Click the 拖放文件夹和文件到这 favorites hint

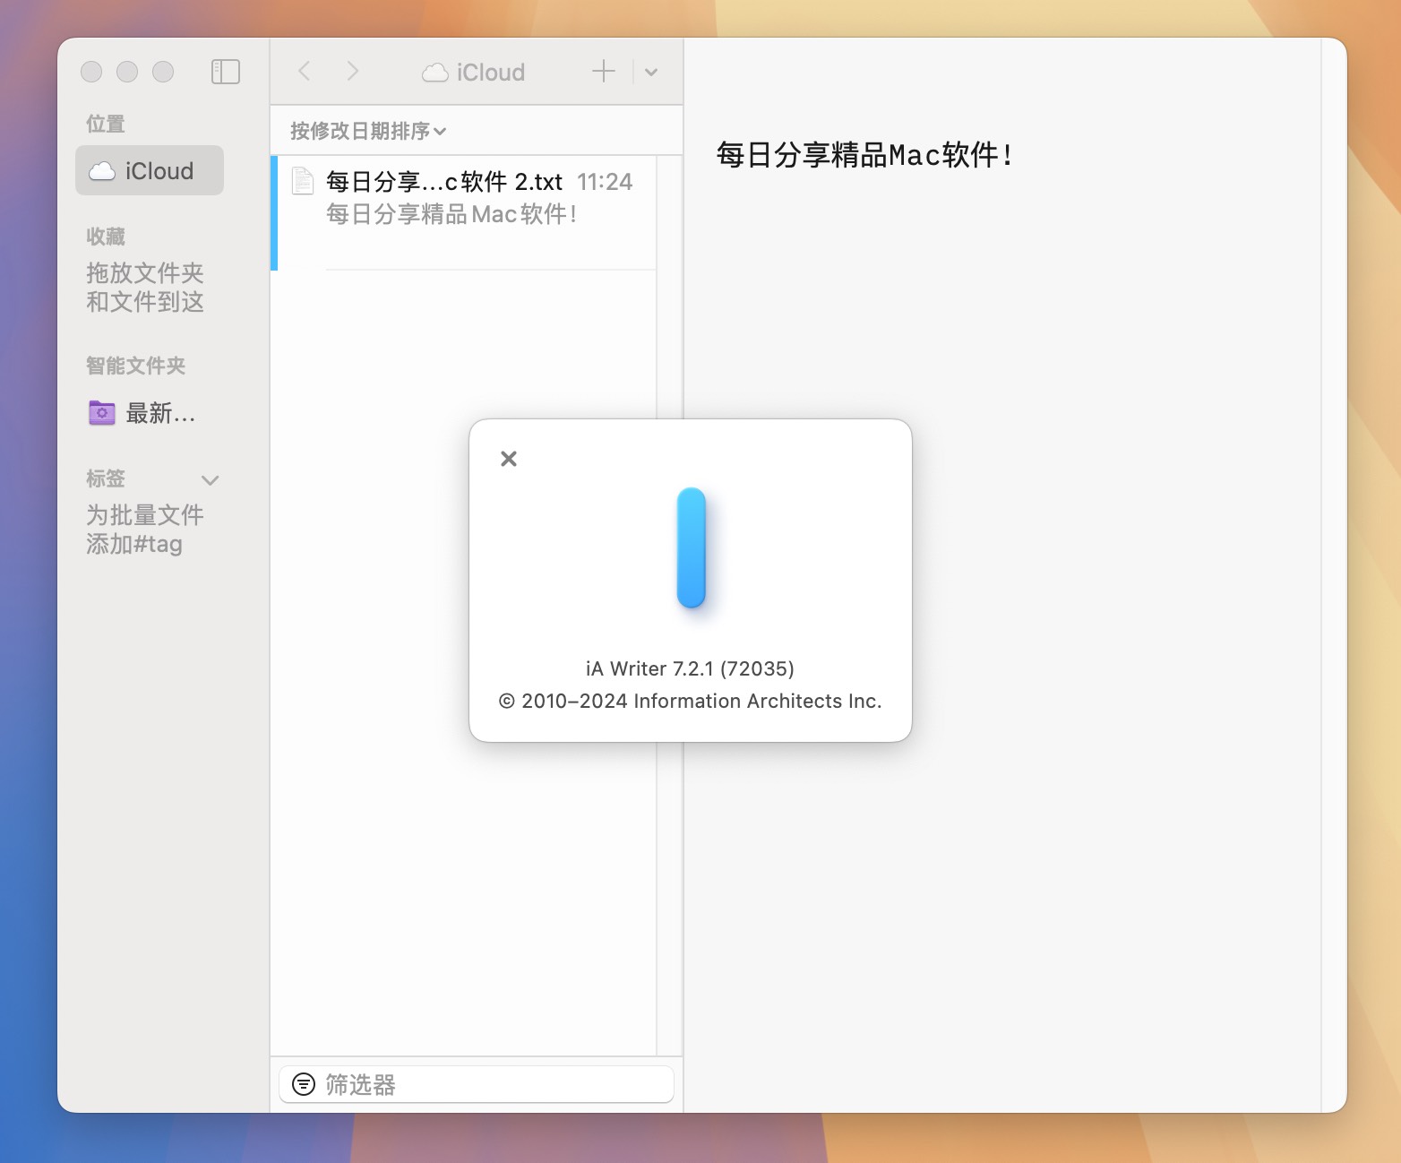pos(145,288)
